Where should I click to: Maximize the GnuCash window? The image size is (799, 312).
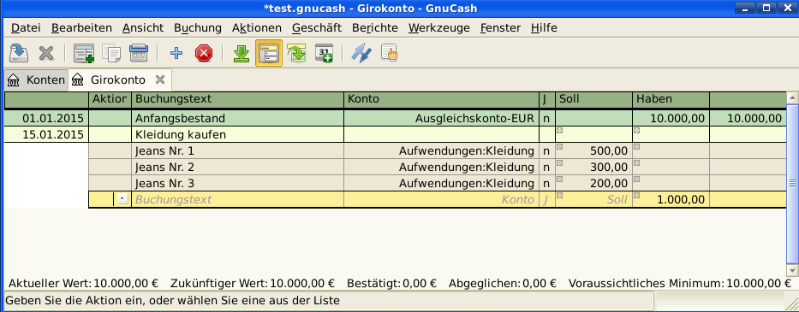click(766, 8)
